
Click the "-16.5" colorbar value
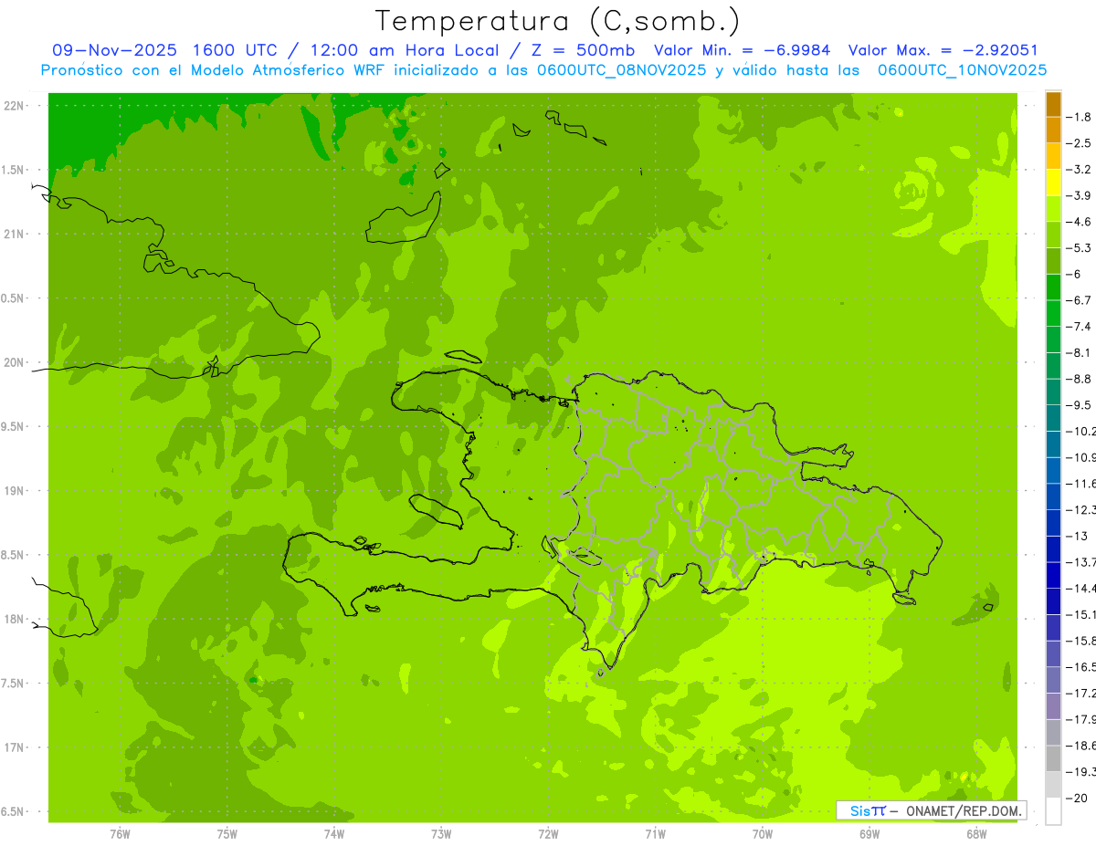(1081, 667)
